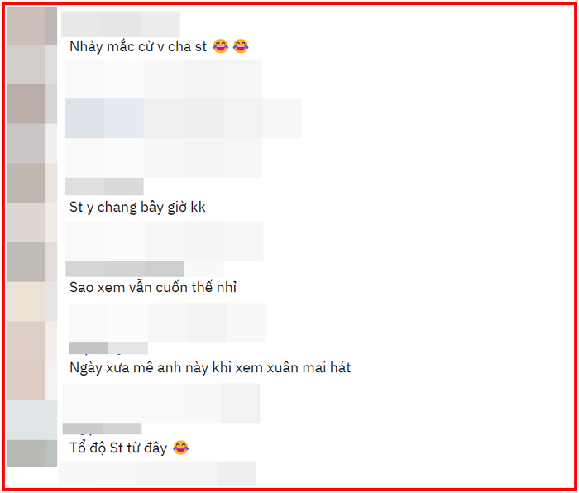Click blurred reaction row beneath "Tổ độ St từ đây"

click(157, 474)
